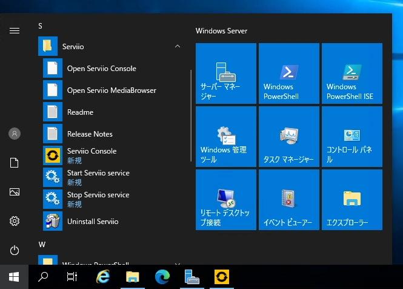Open Documents from the Start sidebar
This screenshot has width=403, height=289.
click(x=15, y=163)
